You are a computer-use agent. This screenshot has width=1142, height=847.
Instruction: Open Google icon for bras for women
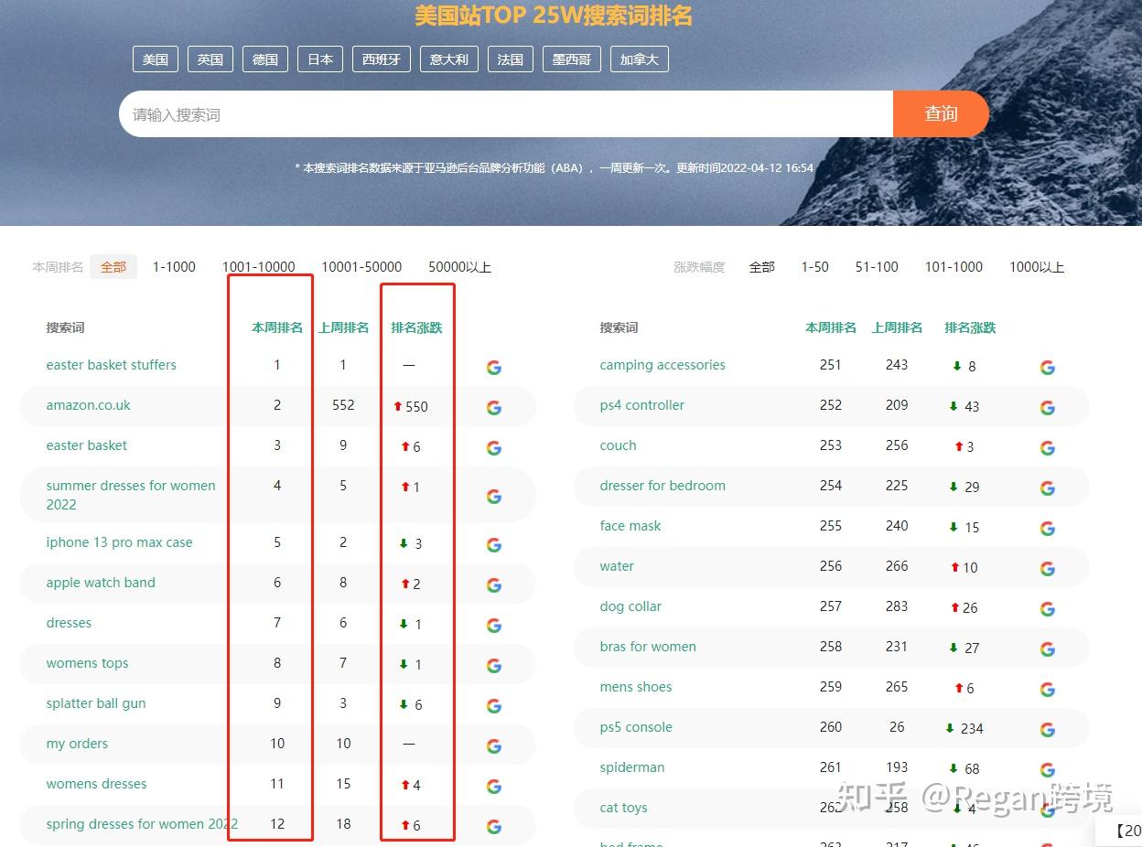(x=1048, y=649)
